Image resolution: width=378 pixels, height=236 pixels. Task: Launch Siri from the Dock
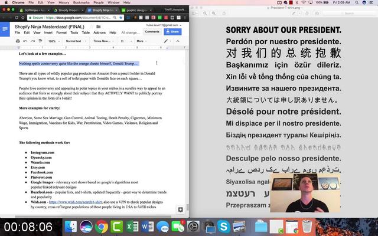point(86,227)
